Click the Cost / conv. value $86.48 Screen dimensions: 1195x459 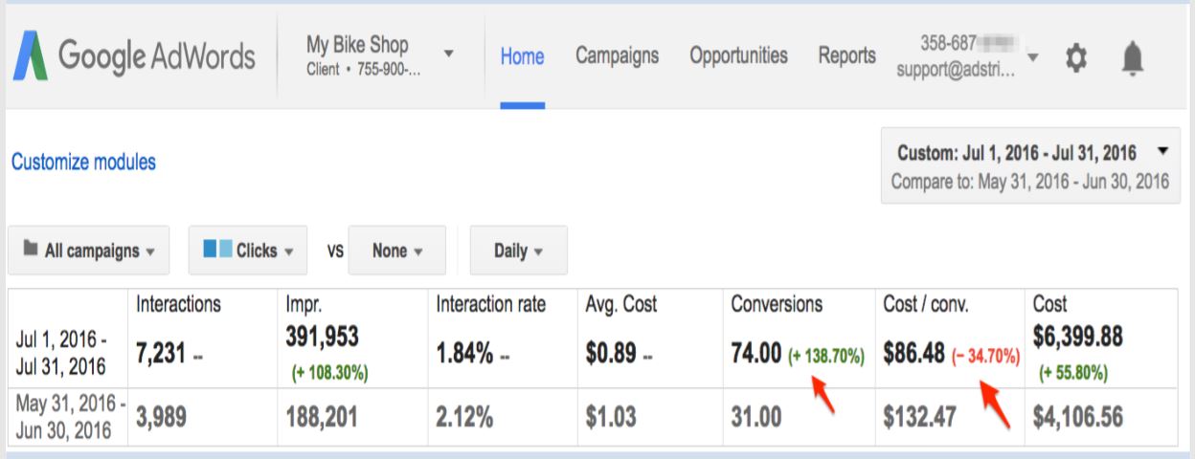[913, 356]
